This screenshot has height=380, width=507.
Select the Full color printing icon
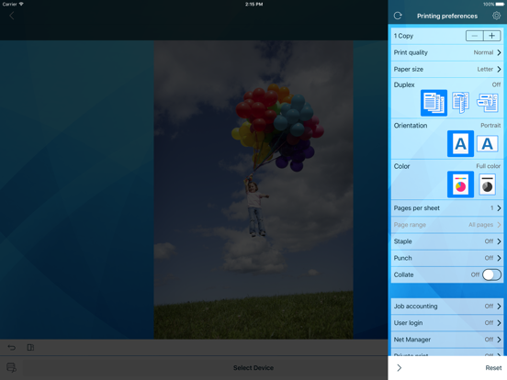point(460,184)
